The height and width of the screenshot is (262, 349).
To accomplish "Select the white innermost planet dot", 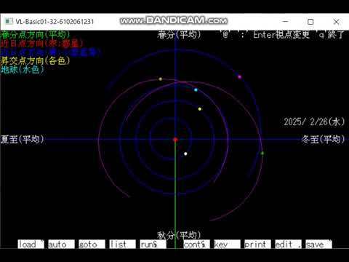I will (x=185, y=154).
